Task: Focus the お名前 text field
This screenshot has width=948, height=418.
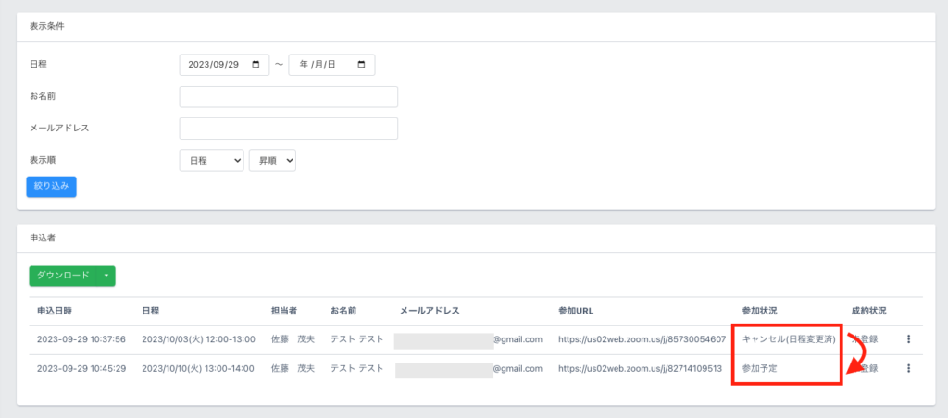Action: click(288, 97)
